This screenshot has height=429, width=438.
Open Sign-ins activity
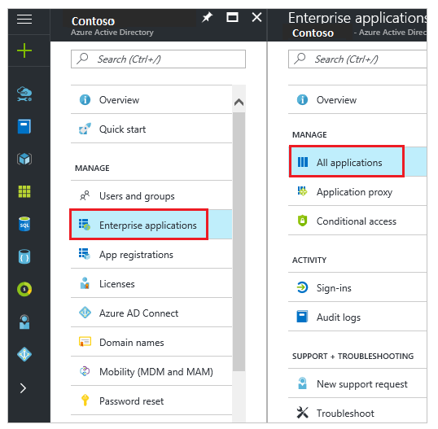click(357, 287)
